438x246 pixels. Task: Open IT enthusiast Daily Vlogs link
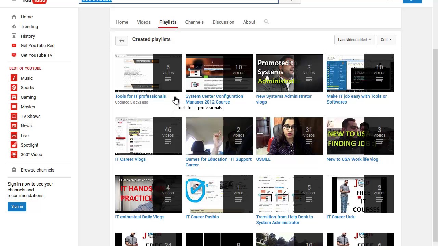(x=140, y=217)
